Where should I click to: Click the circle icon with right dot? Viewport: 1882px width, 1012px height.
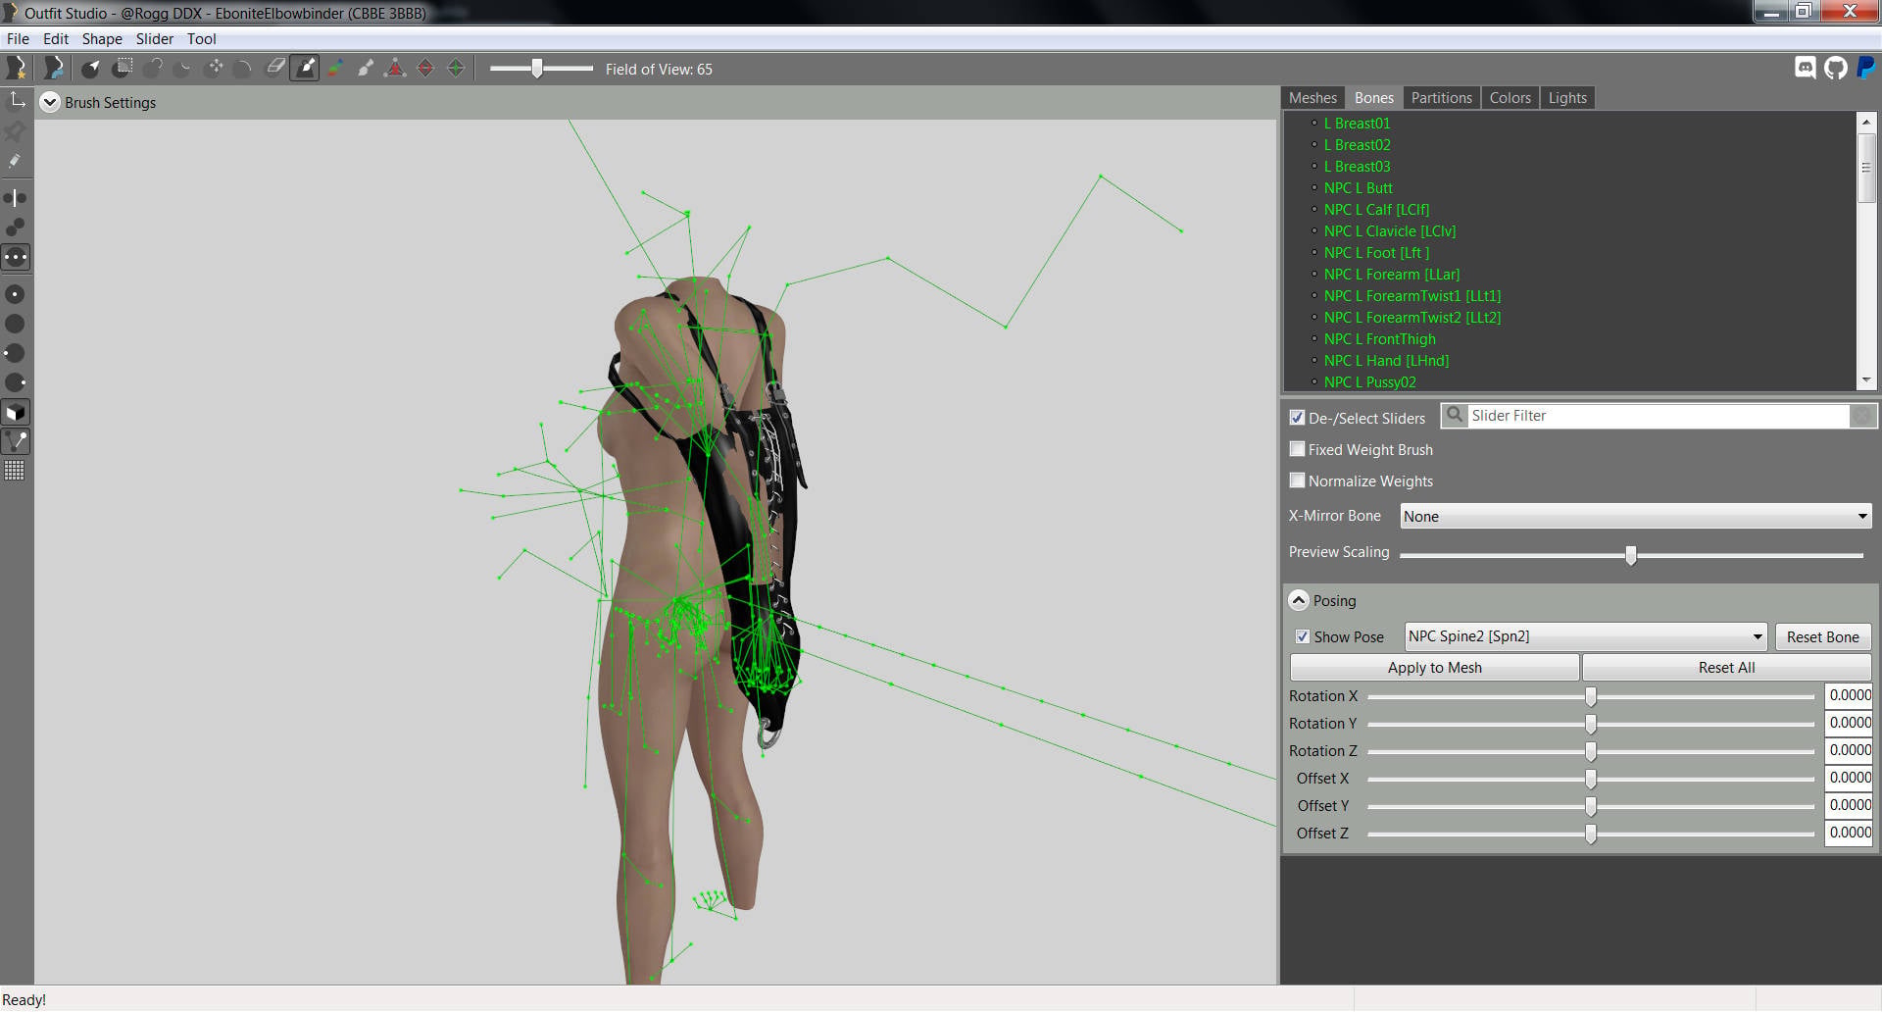coord(16,382)
